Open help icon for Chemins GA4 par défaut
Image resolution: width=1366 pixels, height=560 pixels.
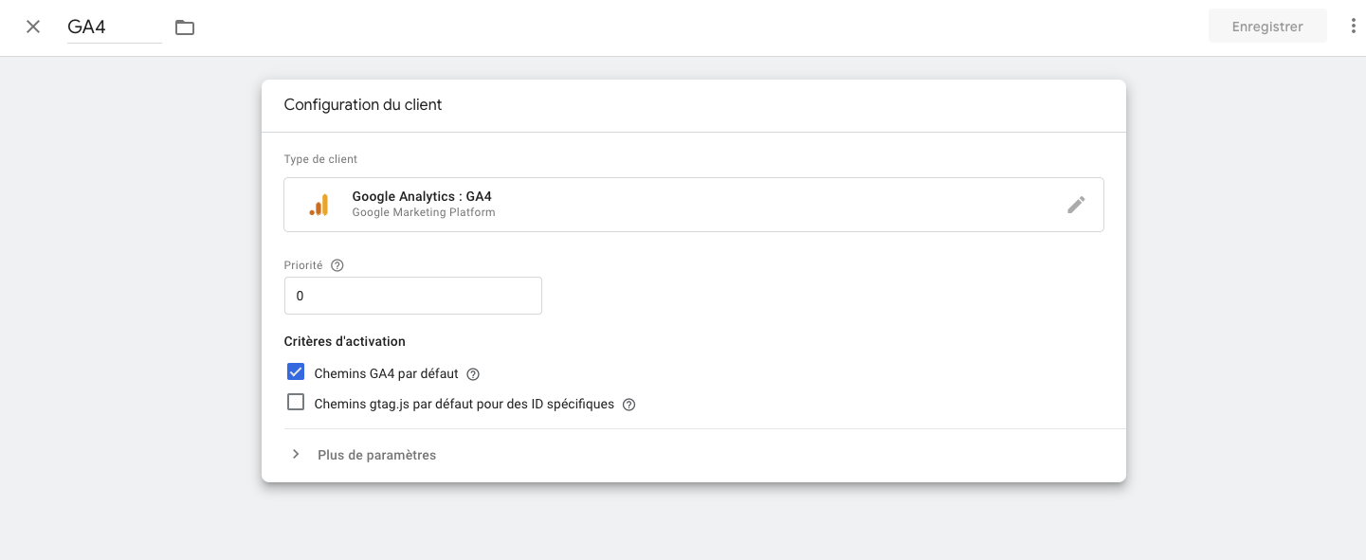(474, 374)
